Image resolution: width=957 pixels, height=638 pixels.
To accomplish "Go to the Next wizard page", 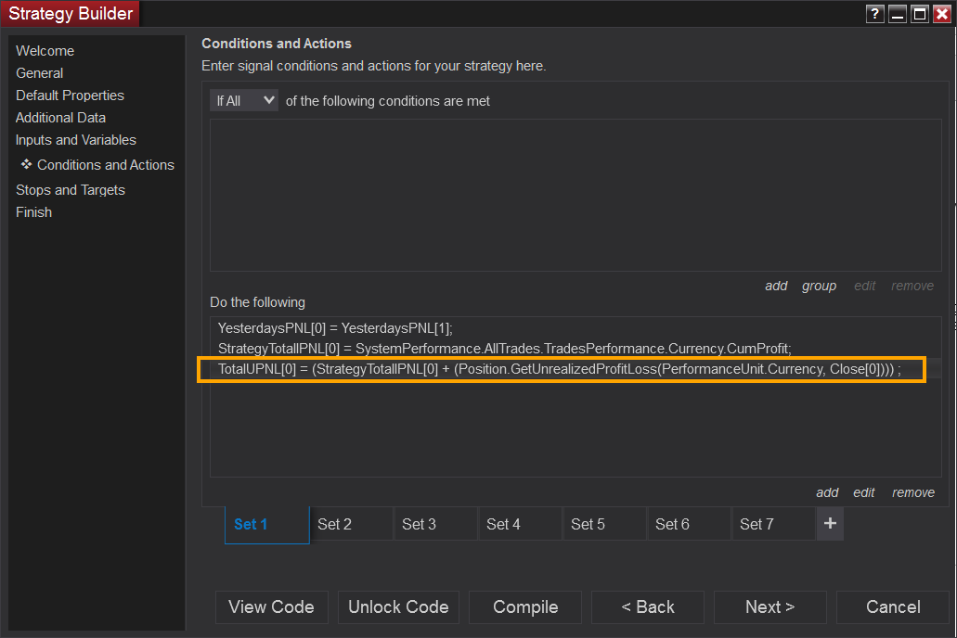I will pos(769,607).
